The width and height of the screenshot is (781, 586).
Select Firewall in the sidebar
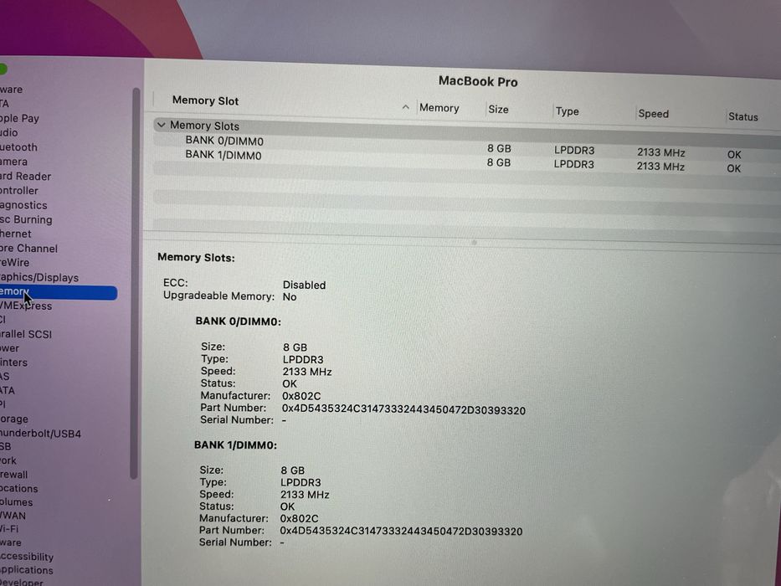[14, 475]
